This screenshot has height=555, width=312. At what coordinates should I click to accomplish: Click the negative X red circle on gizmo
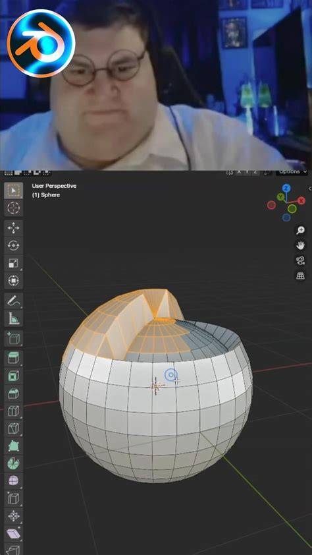pyautogui.click(x=271, y=205)
